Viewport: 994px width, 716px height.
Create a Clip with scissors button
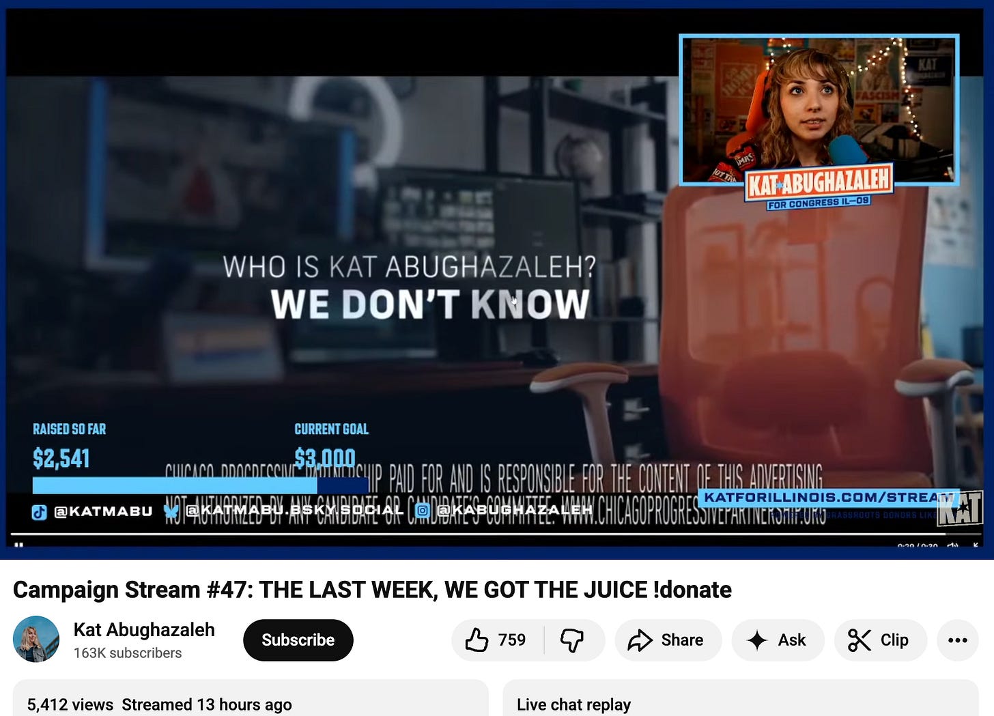880,640
